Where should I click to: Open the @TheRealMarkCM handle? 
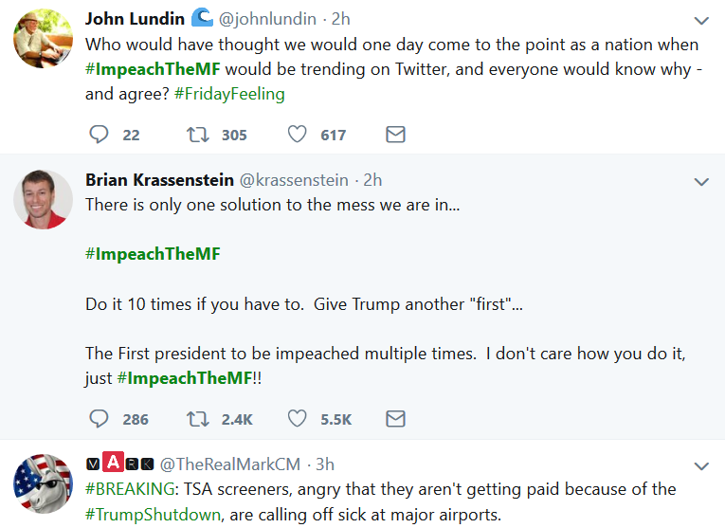(x=229, y=464)
